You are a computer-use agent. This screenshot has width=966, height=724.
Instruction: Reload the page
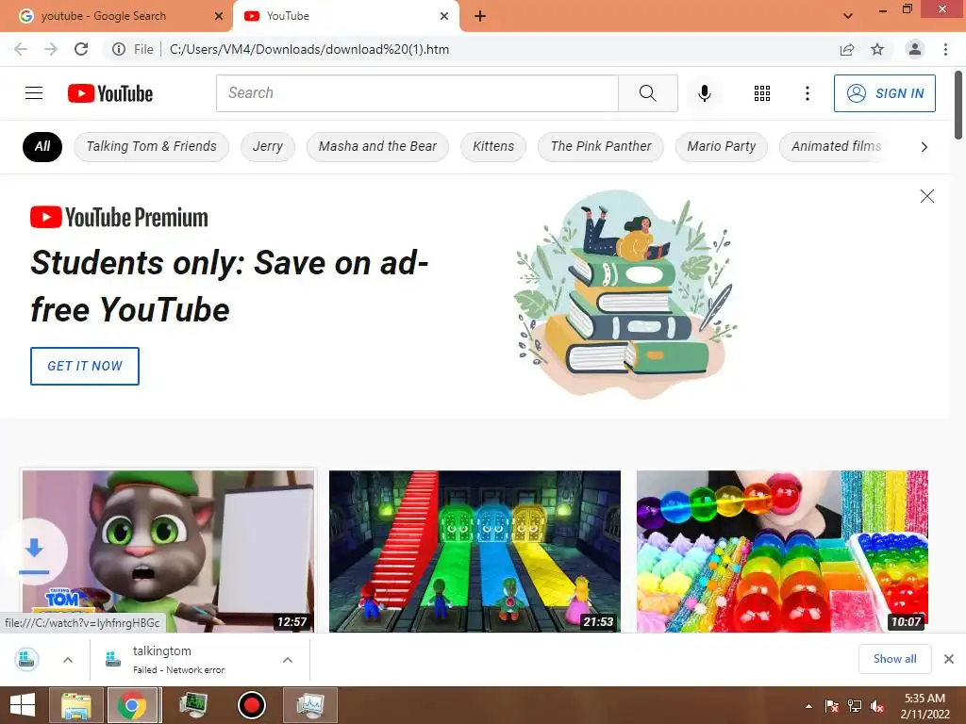tap(81, 49)
